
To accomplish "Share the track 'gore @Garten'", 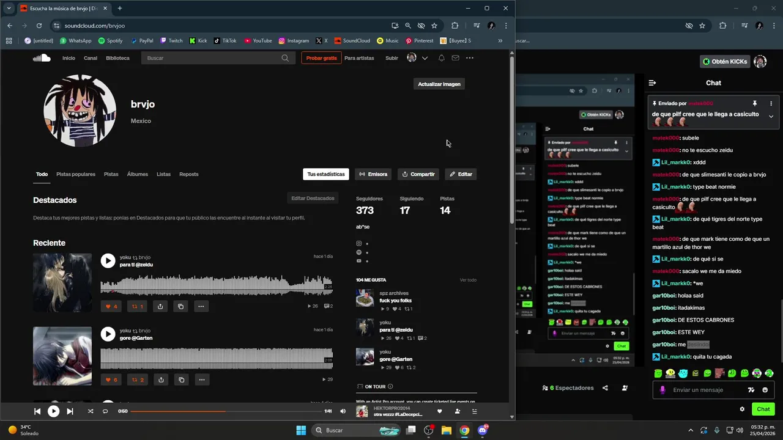I will (x=161, y=380).
